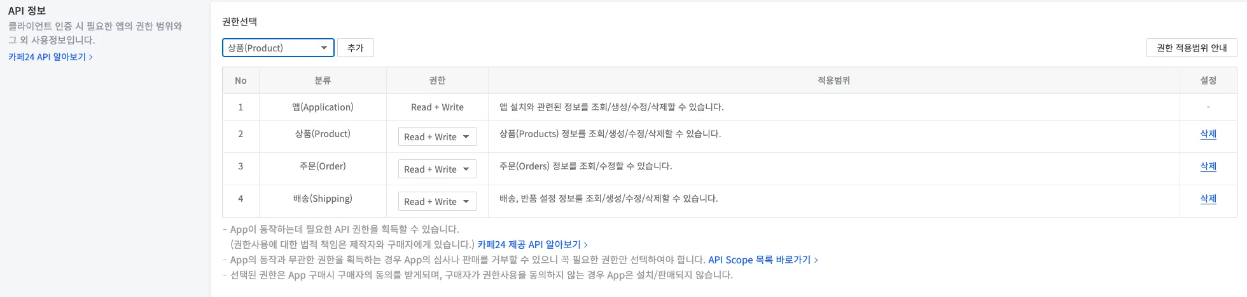
Task: Click the 배송(Shipping) scope description text
Action: point(608,199)
